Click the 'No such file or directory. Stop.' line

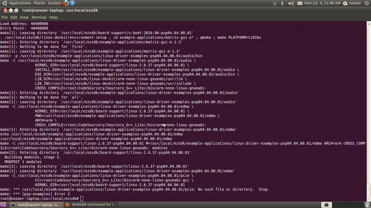tap(135, 190)
